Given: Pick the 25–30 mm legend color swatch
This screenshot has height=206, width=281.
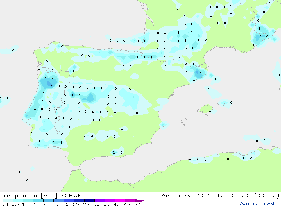Looking at the screenshot, I should [x=89, y=200].
